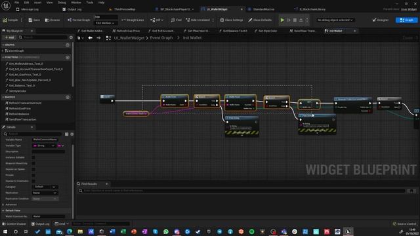Collapse the MACROS section
This screenshot has width=420, height=236.
point(3,97)
